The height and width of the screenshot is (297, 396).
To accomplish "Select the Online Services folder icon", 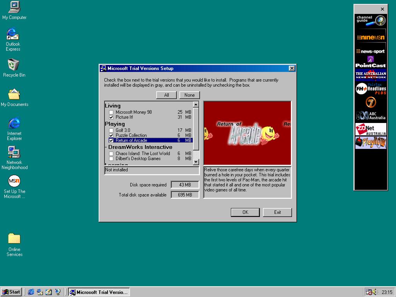I will click(x=14, y=245).
